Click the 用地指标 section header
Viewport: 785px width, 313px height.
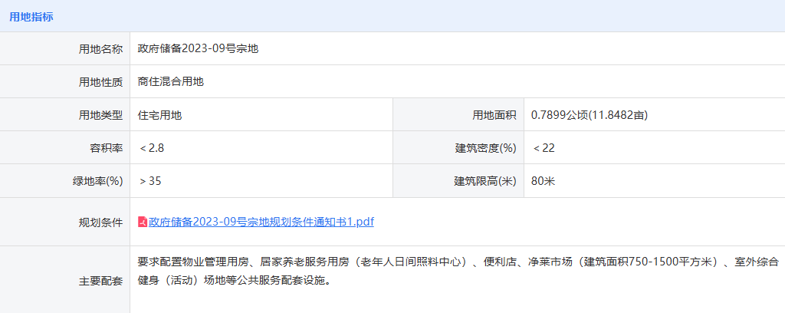(31, 16)
